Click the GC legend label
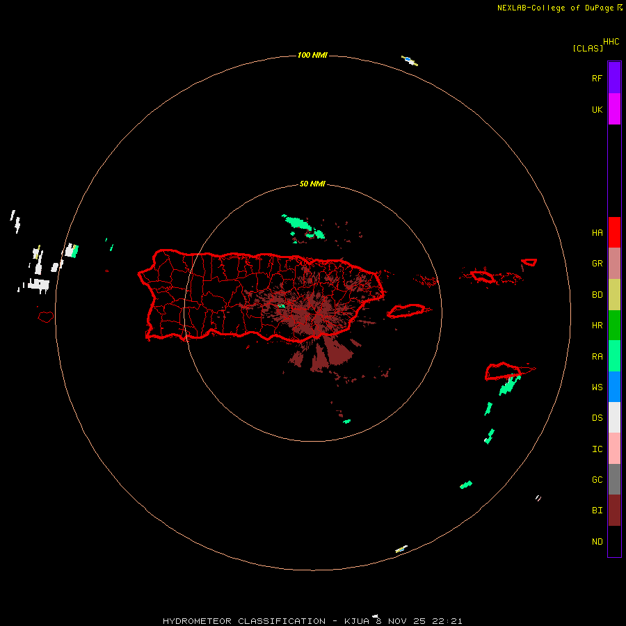The height and width of the screenshot is (626, 626). click(x=597, y=479)
